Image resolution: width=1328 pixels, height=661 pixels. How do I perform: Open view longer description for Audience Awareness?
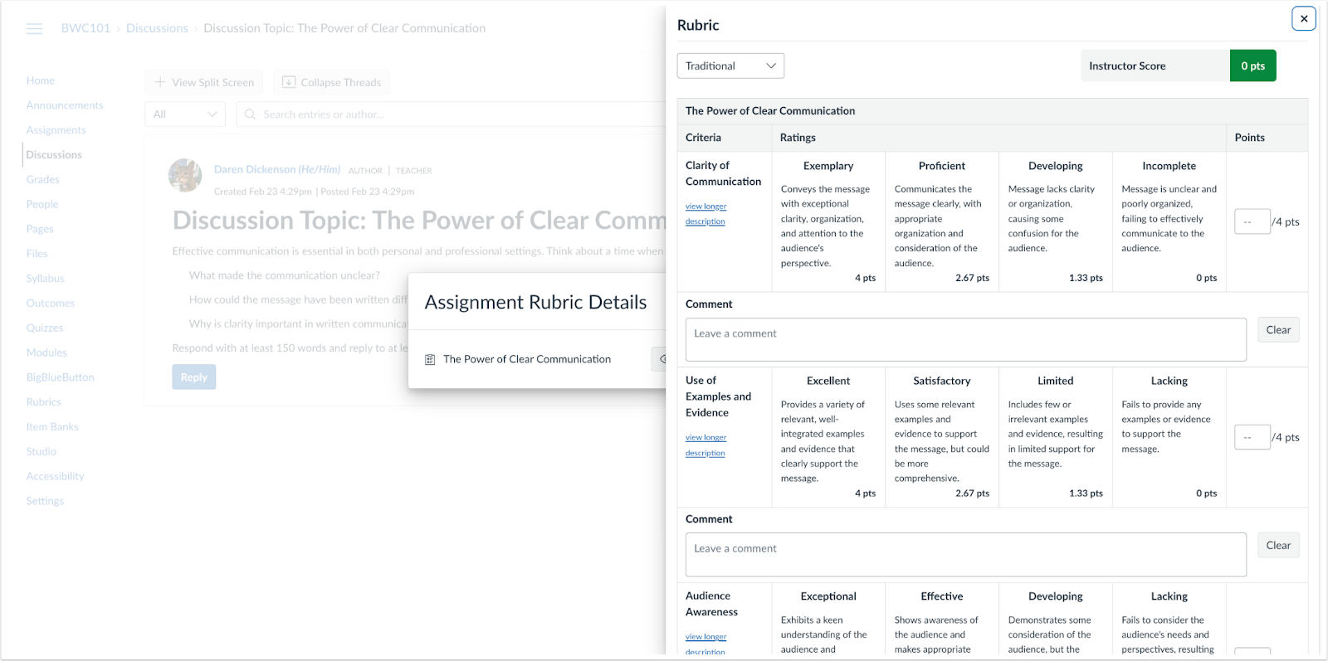point(705,644)
